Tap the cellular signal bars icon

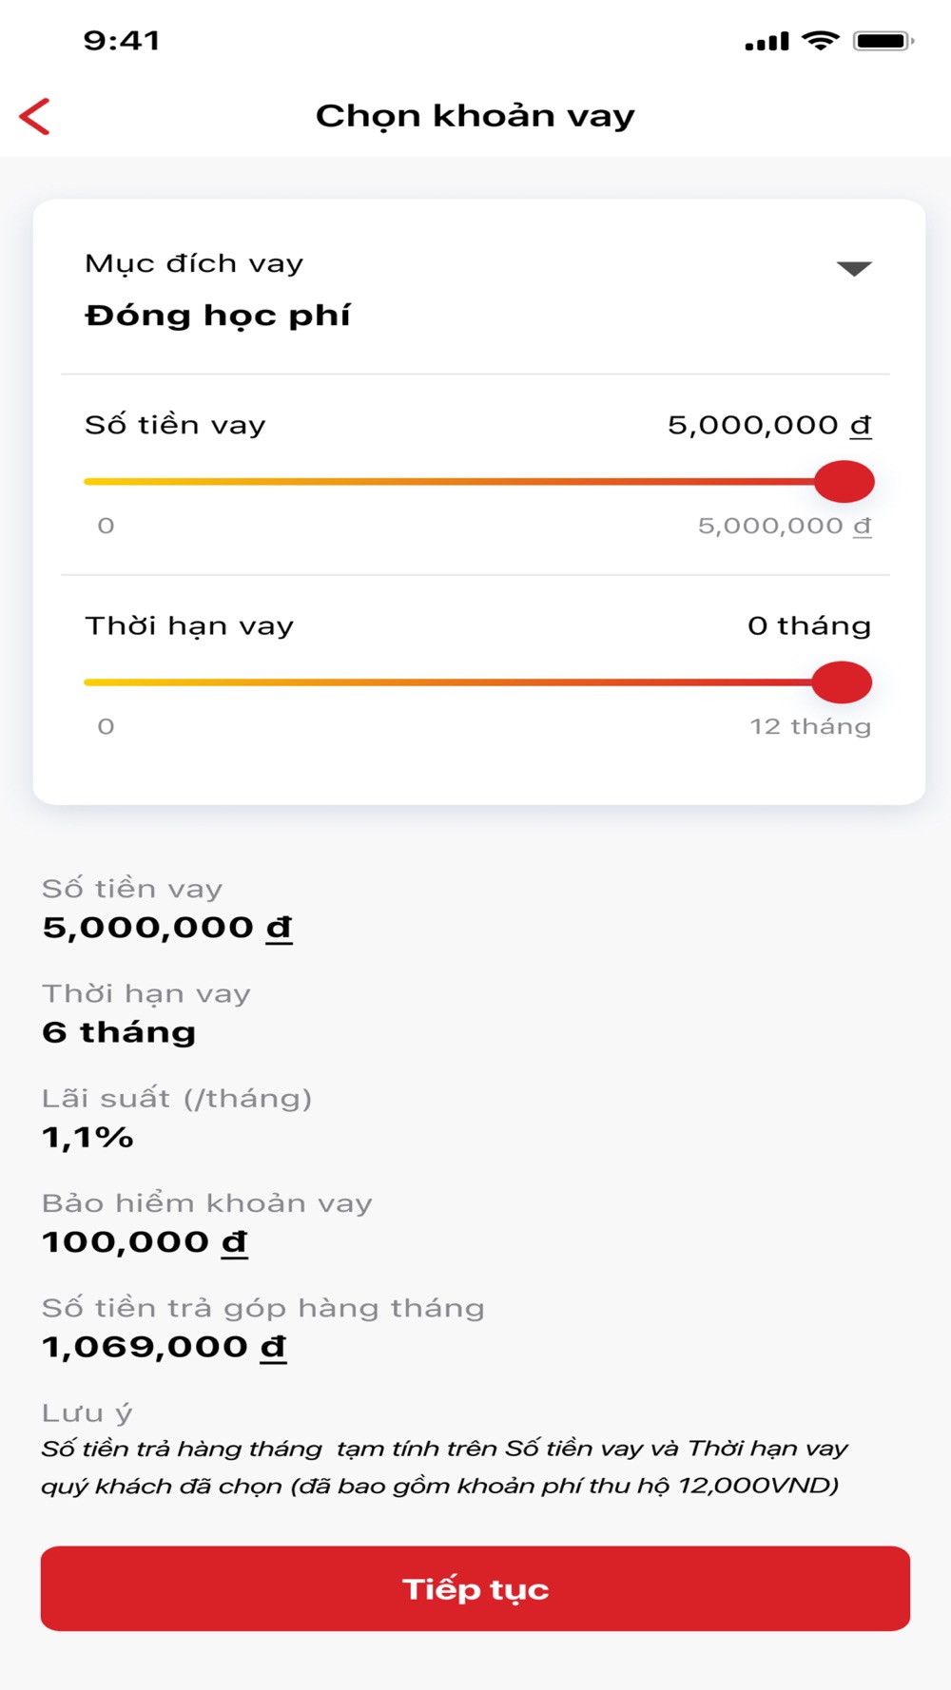point(767,42)
